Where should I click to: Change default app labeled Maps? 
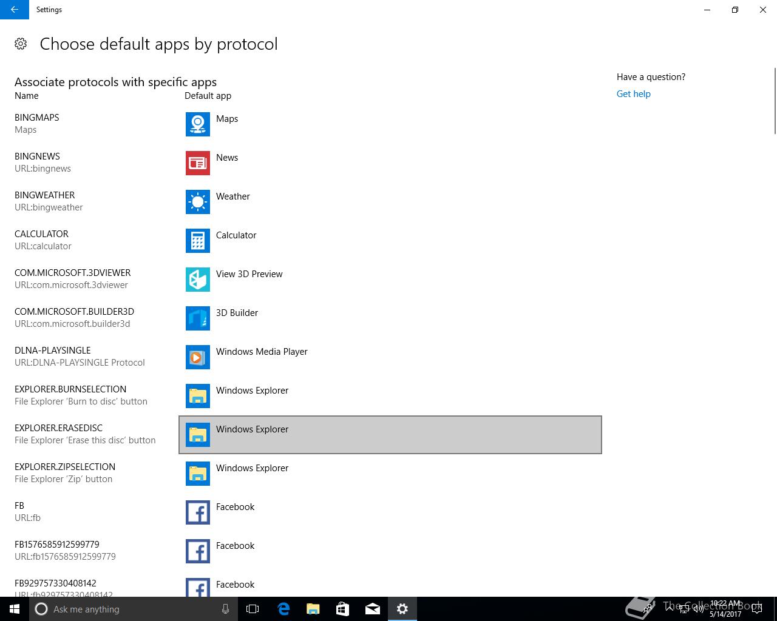(x=390, y=124)
